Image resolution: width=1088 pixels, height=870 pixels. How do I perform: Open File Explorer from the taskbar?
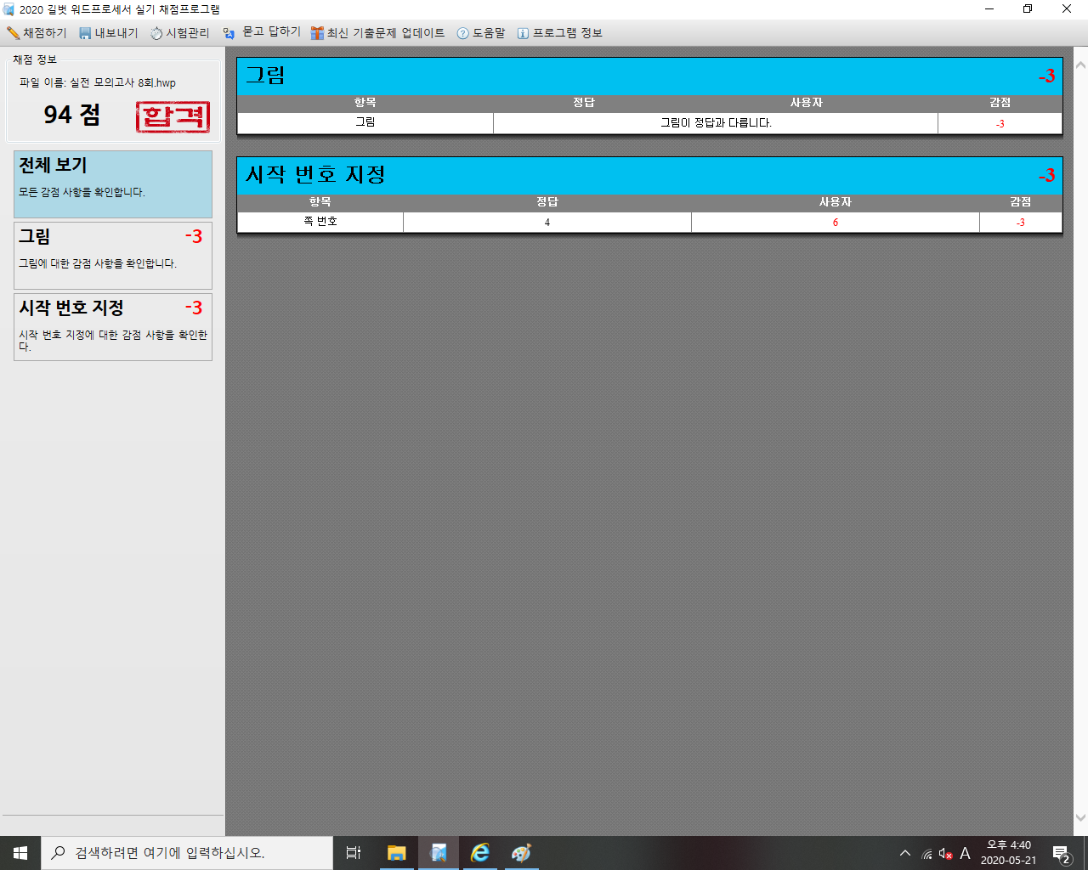[x=397, y=853]
